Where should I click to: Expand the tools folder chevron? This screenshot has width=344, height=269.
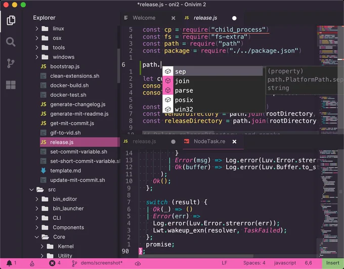pyautogui.click(x=36, y=48)
